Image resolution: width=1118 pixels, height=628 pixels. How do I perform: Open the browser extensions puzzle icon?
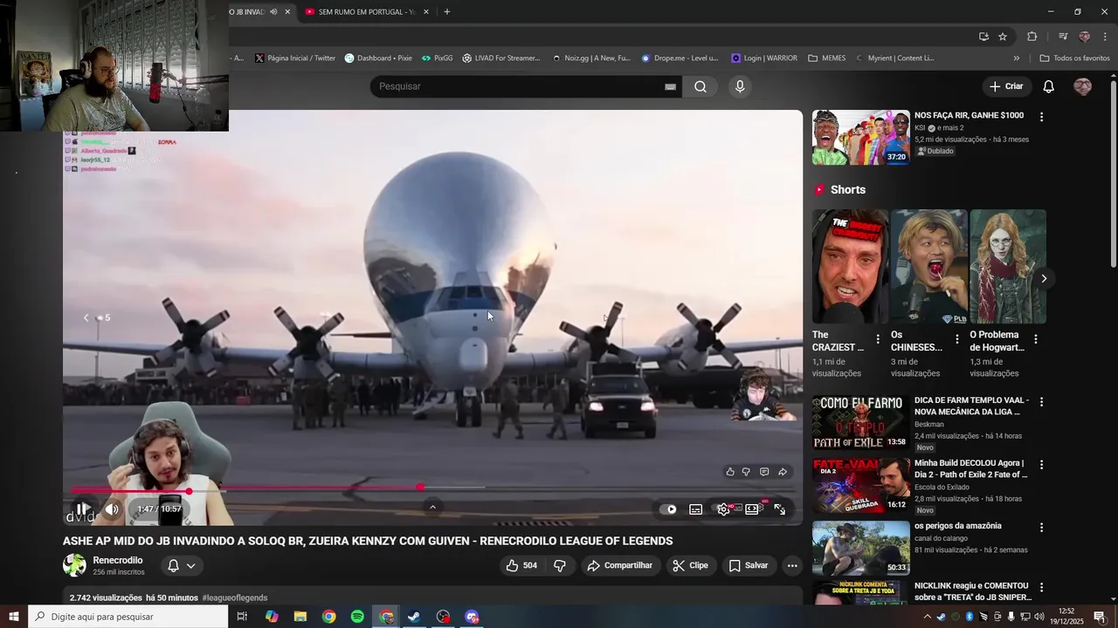coord(1032,37)
